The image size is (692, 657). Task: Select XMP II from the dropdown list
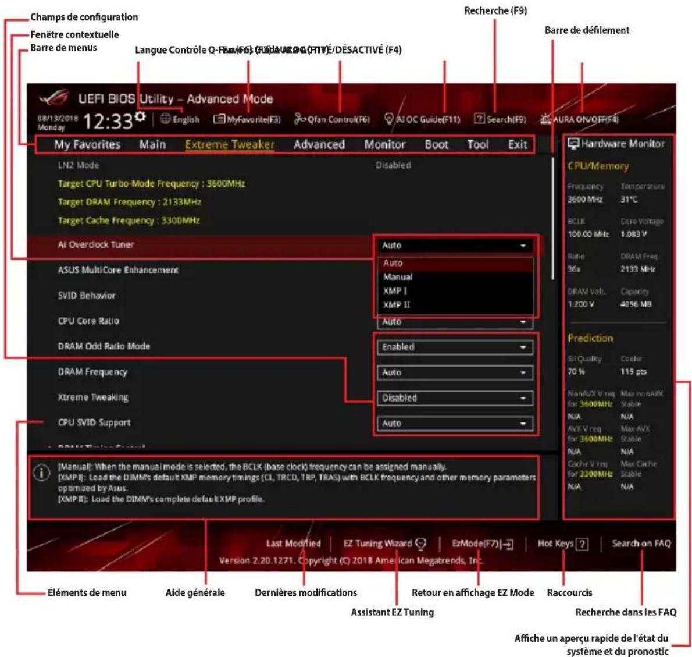click(x=455, y=305)
